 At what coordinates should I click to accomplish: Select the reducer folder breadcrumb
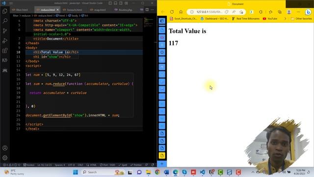(26, 15)
